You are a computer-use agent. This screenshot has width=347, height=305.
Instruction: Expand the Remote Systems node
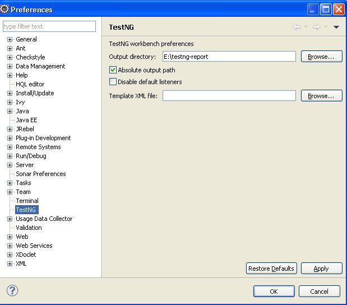(10, 147)
